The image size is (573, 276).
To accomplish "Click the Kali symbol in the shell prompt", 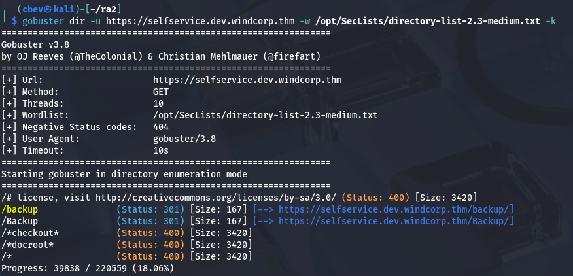I will [44, 9].
